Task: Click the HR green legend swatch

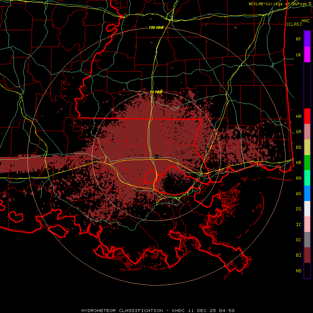Action: (x=307, y=163)
